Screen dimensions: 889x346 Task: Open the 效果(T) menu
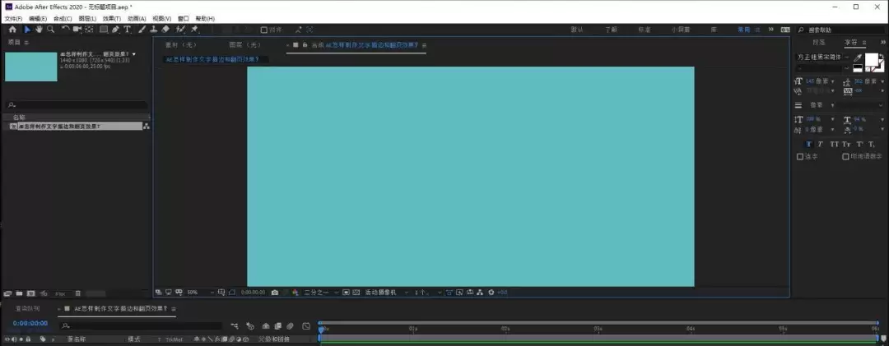pos(112,19)
